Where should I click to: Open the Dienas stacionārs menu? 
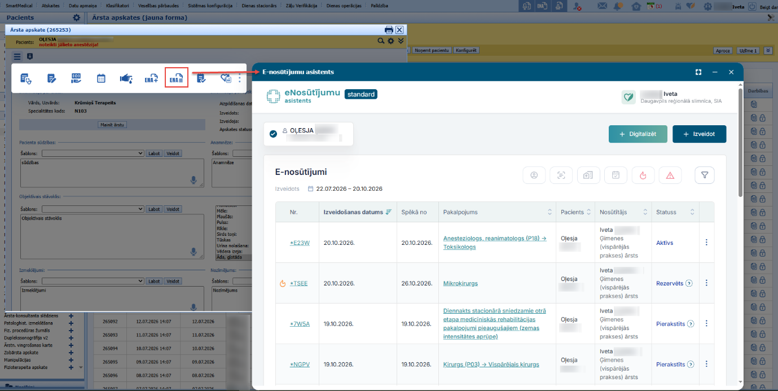tap(258, 5)
